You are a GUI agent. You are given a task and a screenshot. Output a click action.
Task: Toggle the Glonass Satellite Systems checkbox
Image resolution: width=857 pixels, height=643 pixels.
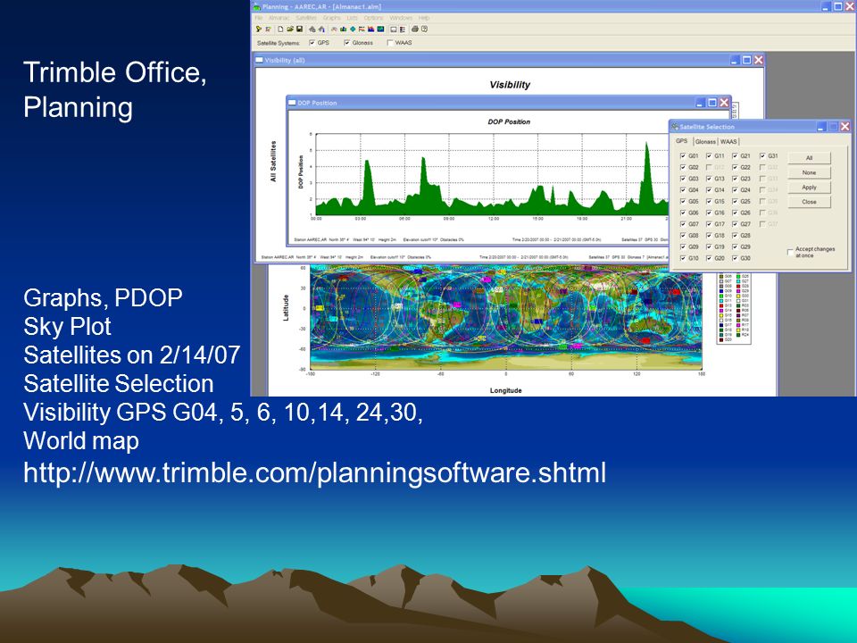(346, 43)
